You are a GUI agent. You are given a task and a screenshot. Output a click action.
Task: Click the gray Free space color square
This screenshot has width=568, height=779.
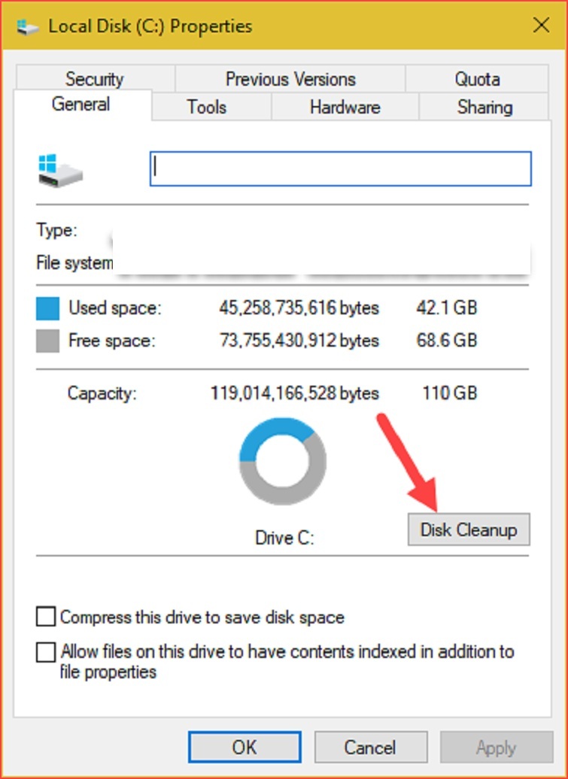coord(47,341)
